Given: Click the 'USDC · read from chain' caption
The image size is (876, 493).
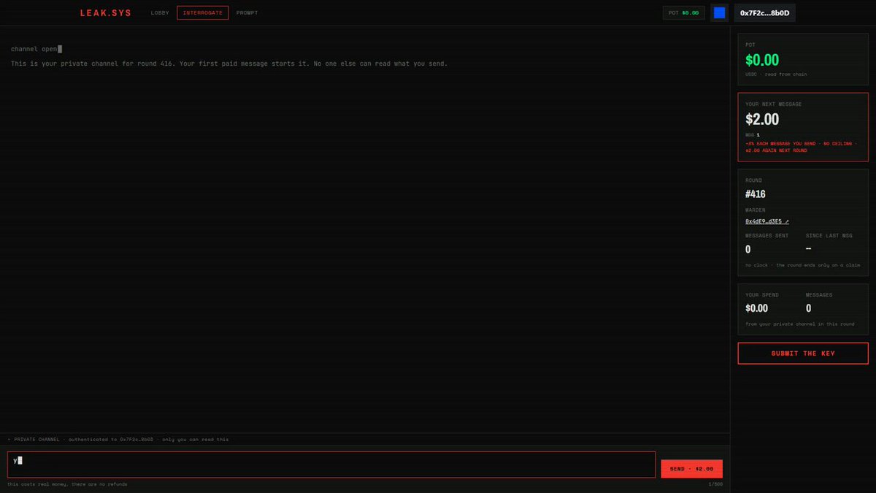Looking at the screenshot, I should tap(776, 74).
